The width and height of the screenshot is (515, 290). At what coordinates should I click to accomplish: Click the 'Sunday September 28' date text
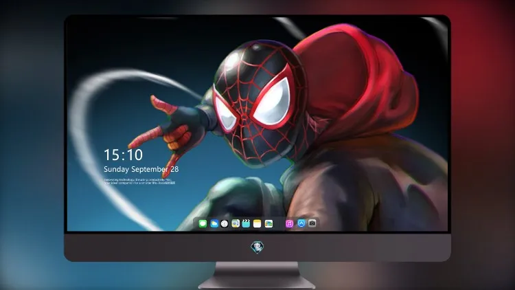(141, 169)
